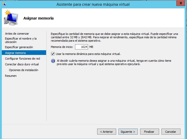
Task: Go to 'Antes de comenzar' step
Action: click(x=17, y=34)
